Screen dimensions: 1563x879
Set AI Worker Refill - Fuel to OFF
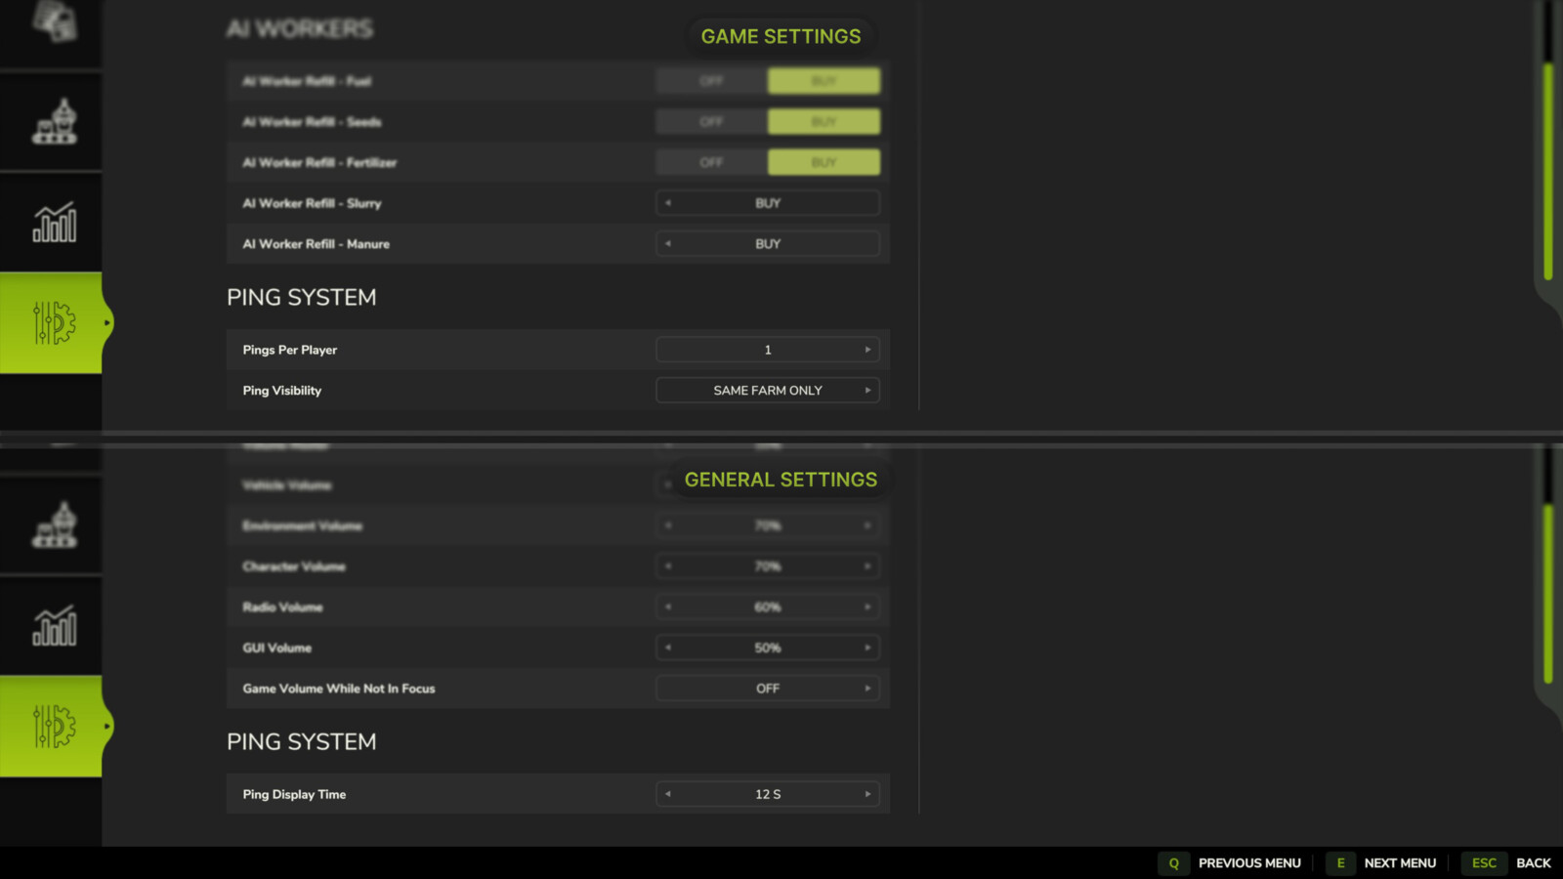(711, 81)
